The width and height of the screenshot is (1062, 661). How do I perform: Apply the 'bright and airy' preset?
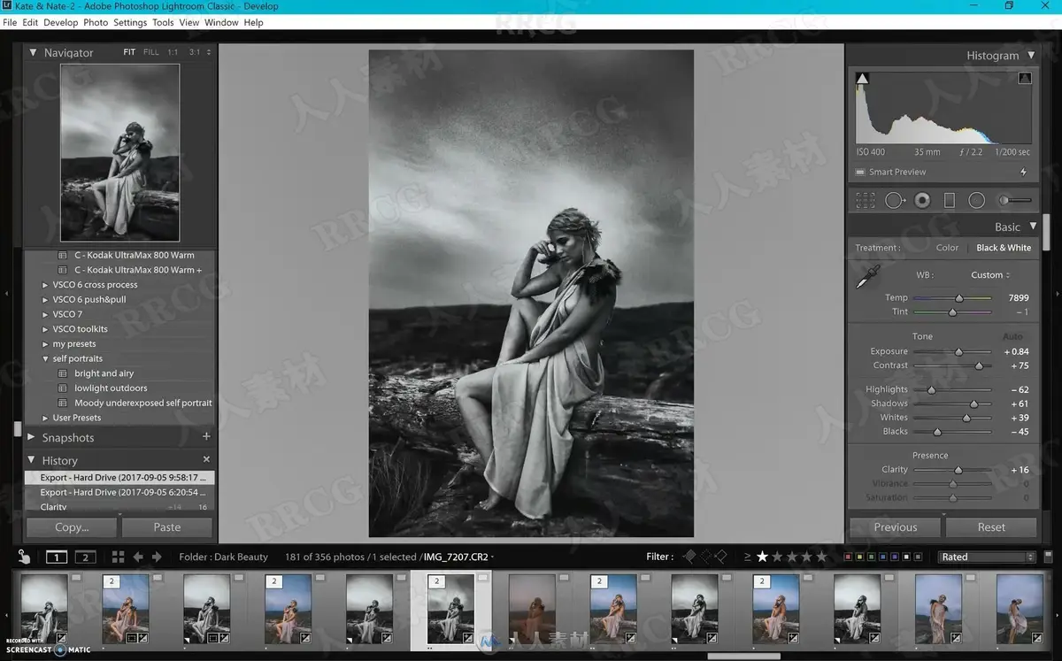(x=104, y=373)
